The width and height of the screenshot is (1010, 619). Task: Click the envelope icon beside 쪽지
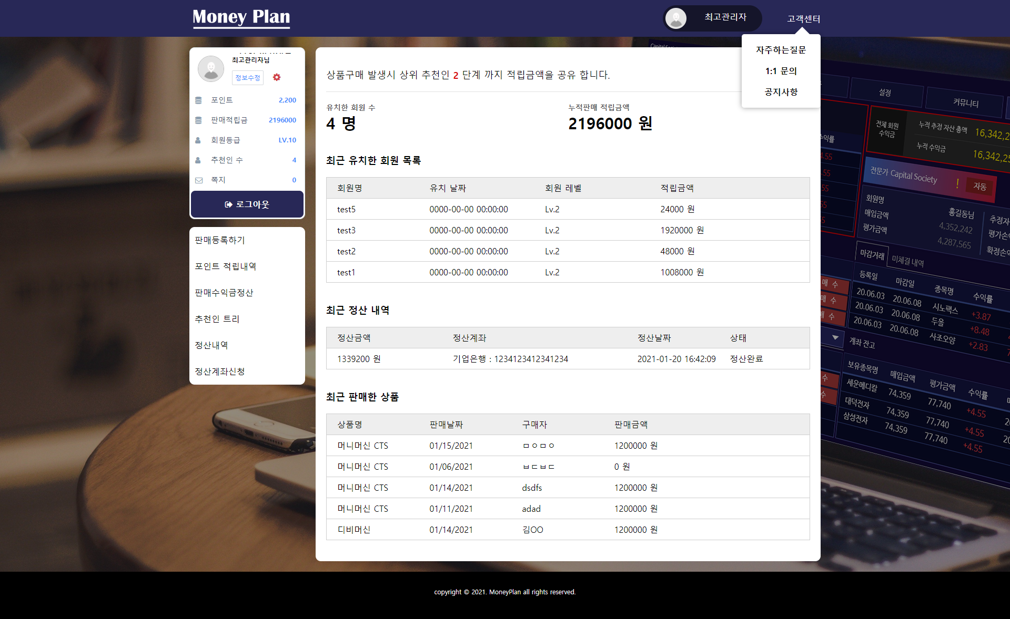pyautogui.click(x=198, y=180)
